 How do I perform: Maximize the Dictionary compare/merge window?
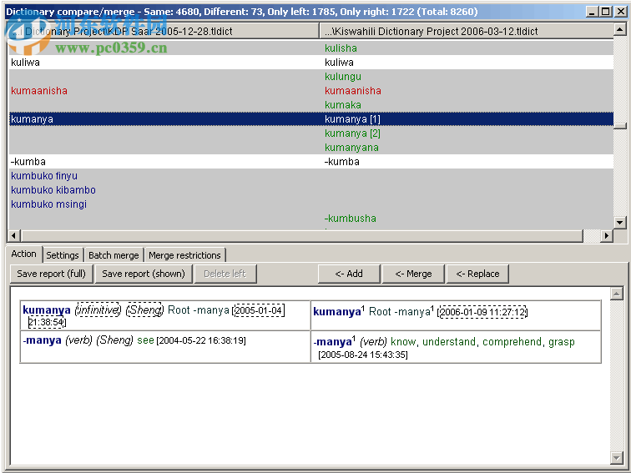(x=605, y=12)
